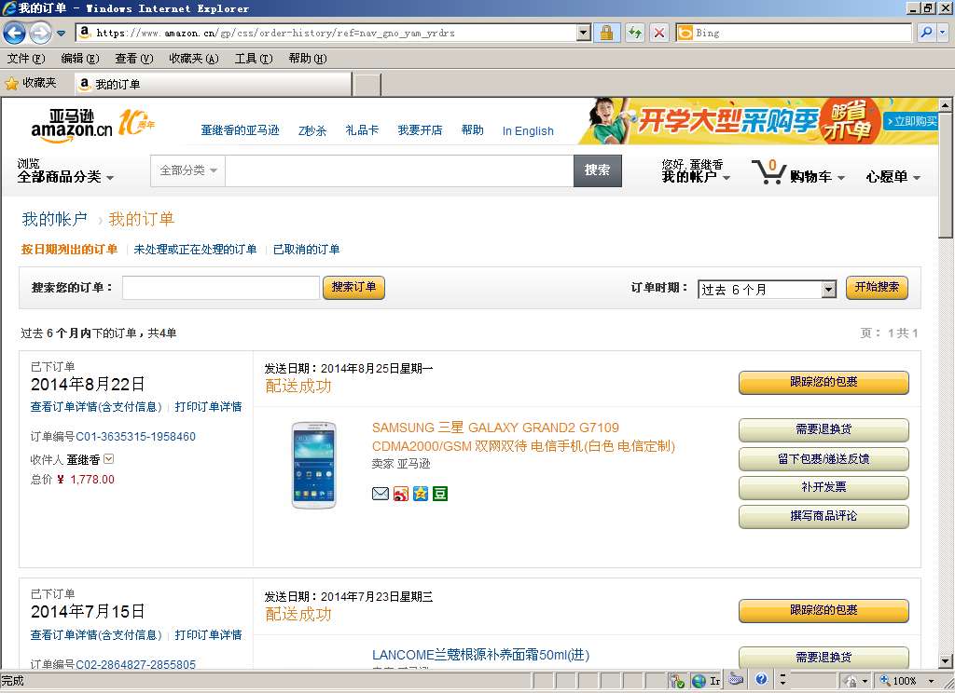Click the 留下包裹/递送反馈 button
955x693 pixels.
[824, 459]
